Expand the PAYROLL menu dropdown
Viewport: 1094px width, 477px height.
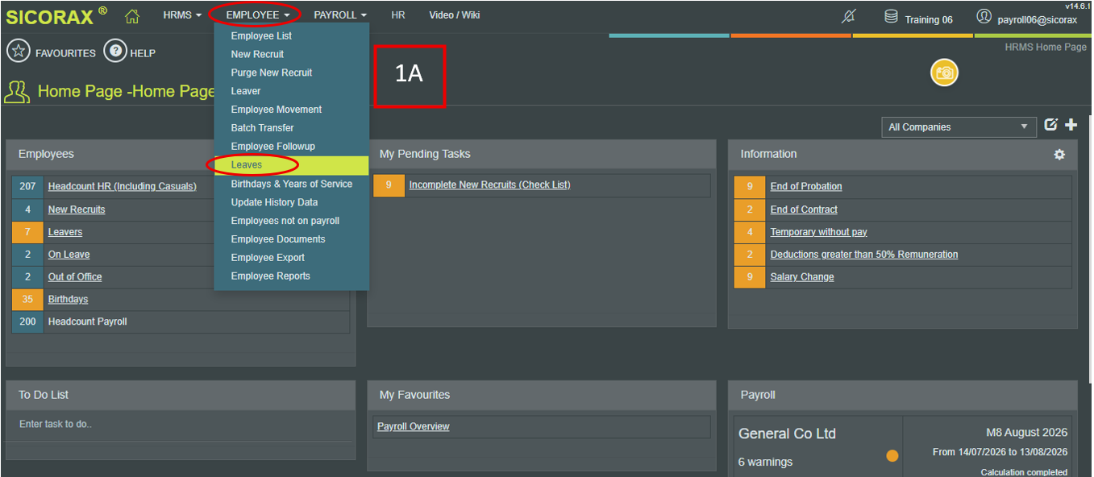pyautogui.click(x=340, y=15)
